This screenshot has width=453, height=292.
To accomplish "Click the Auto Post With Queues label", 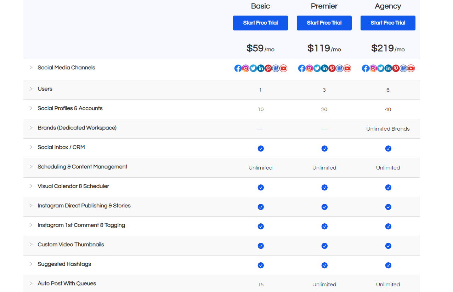I will [67, 284].
